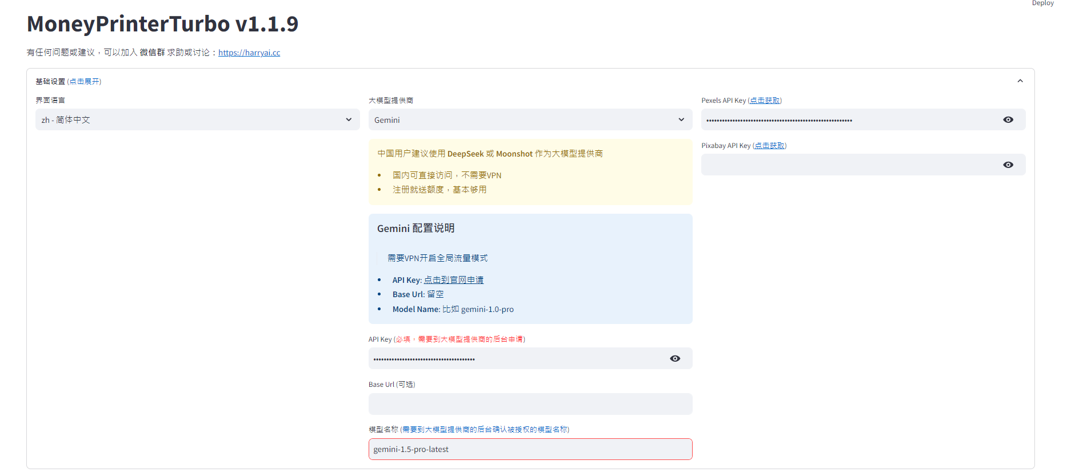Image resolution: width=1067 pixels, height=476 pixels.
Task: Show the Pixabay API Key value
Action: 1008,165
